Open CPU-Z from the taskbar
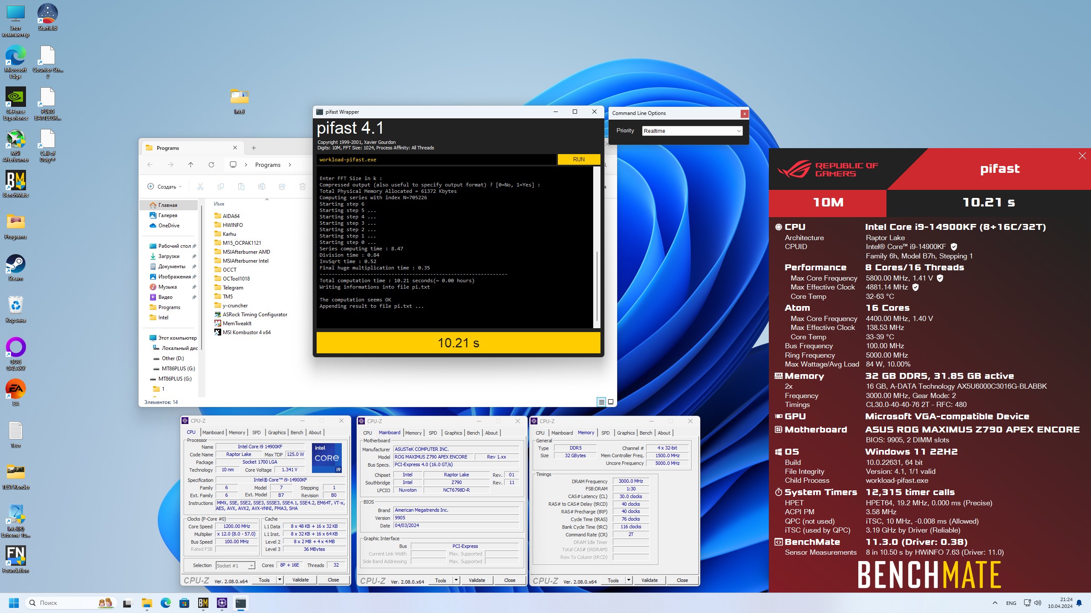The width and height of the screenshot is (1091, 613). click(x=222, y=603)
